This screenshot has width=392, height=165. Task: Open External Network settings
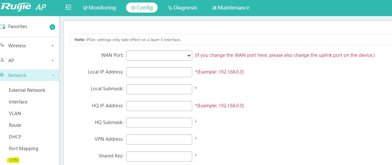(27, 90)
